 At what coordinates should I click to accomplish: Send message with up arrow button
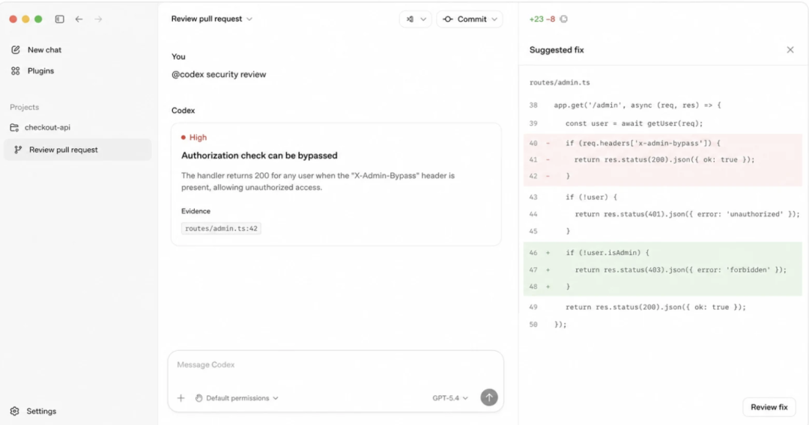[x=489, y=397]
